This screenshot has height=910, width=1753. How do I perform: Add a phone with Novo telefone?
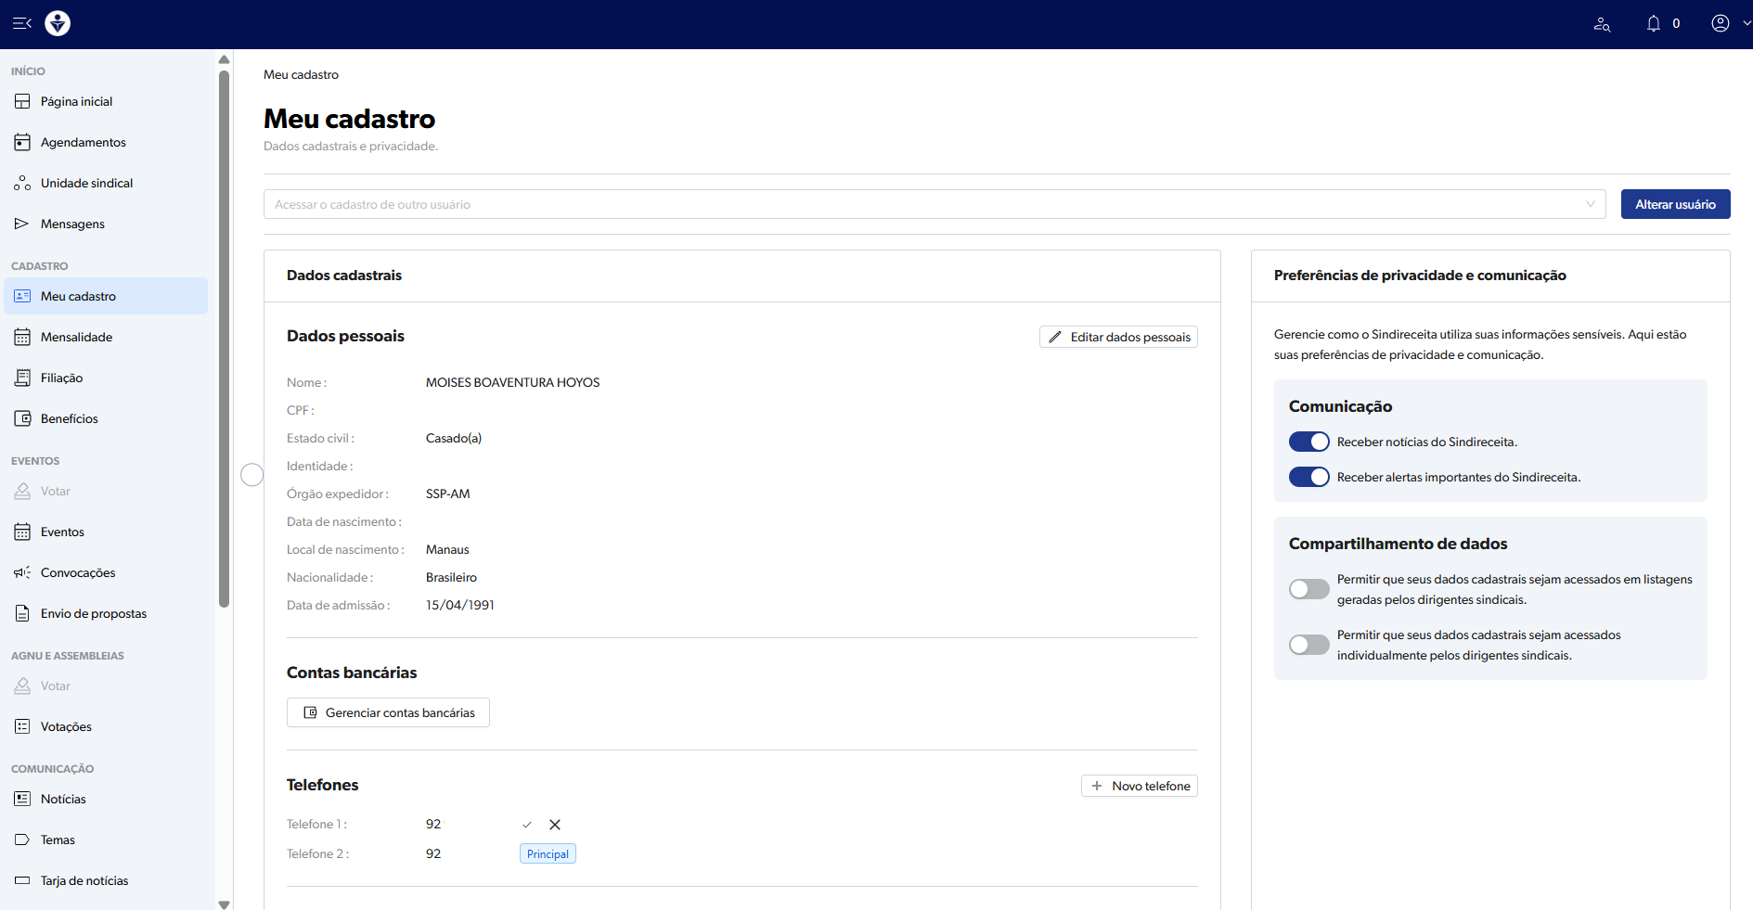pos(1140,786)
